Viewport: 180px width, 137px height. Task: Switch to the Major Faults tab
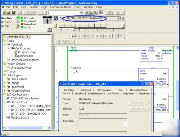tap(129, 93)
